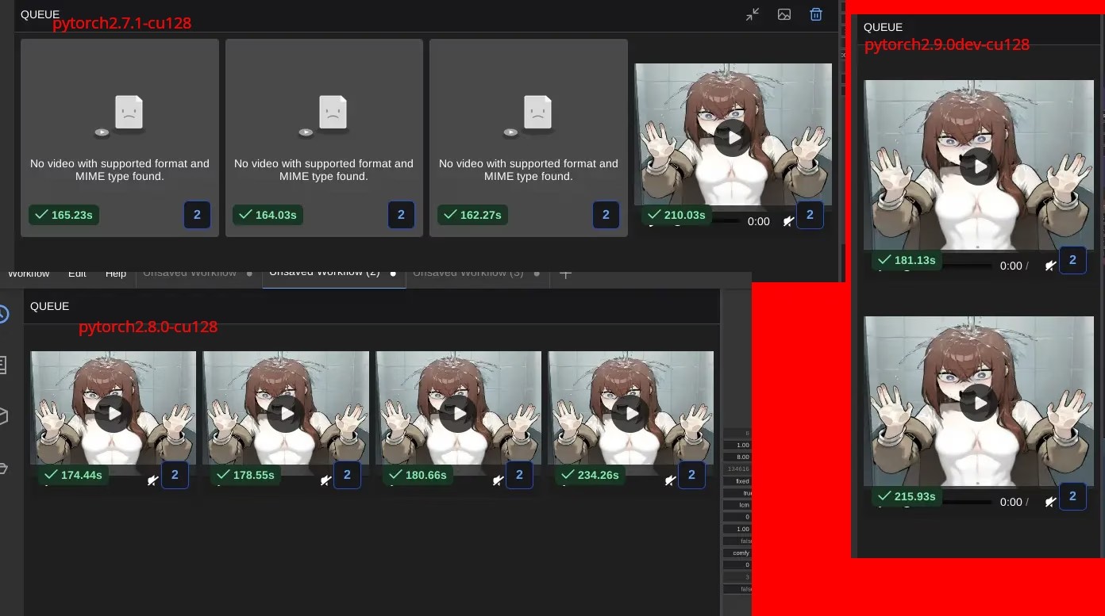Click the 164.03s completed time badge

268,215
